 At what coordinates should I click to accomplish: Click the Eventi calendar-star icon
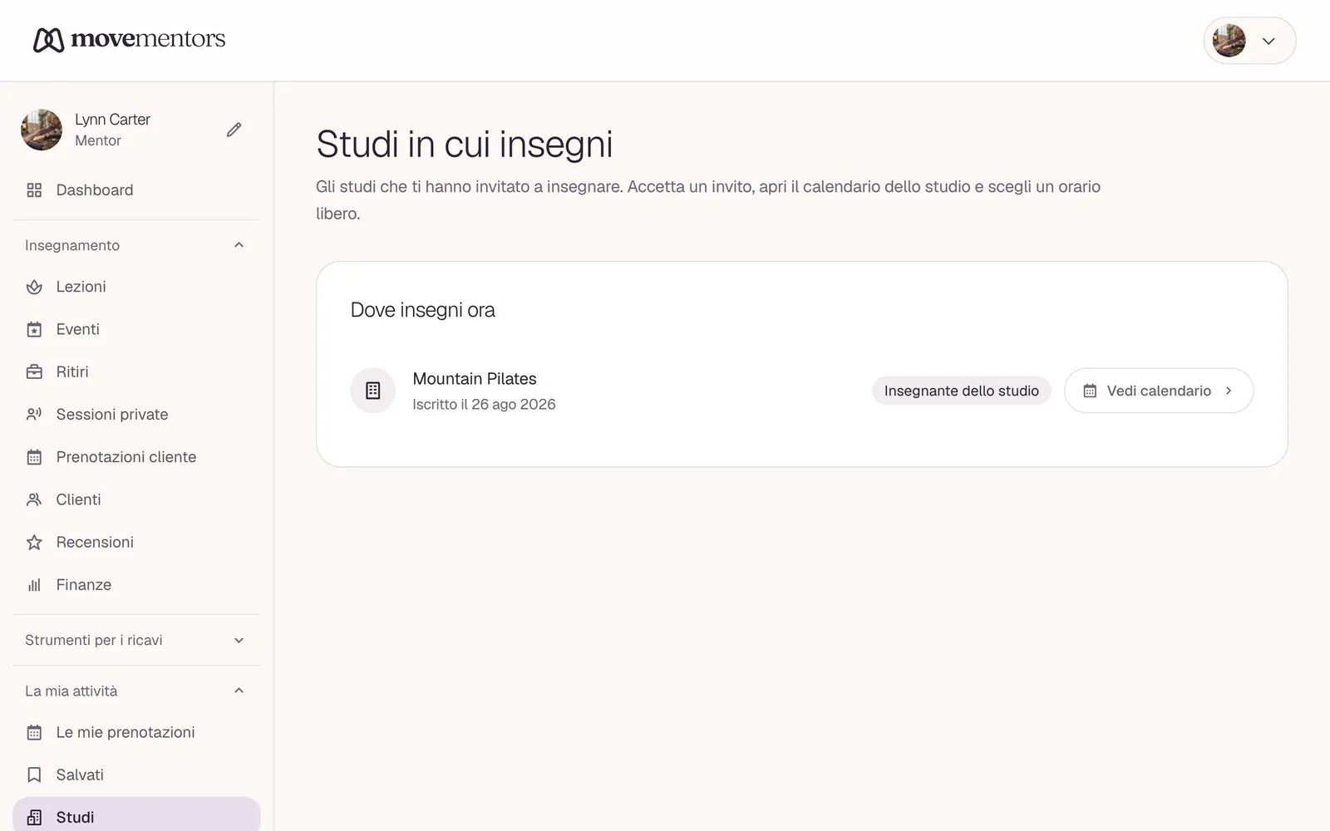[x=34, y=330]
